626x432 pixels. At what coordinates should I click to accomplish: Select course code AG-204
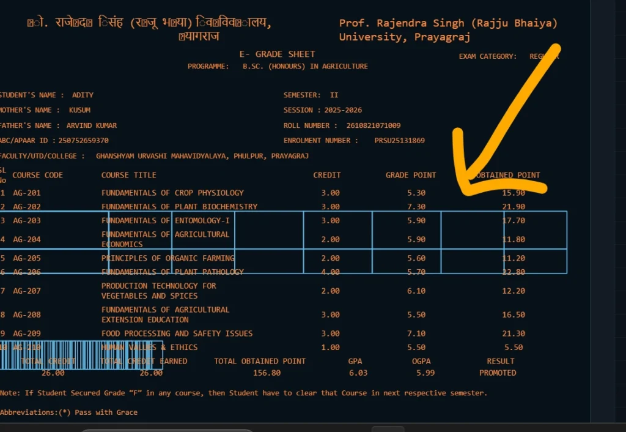click(27, 239)
